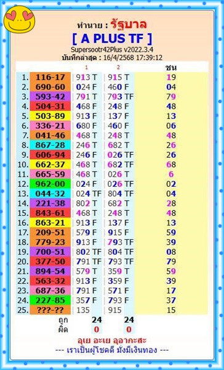This screenshot has width=224, height=370.
Task: Click the Supersootr42Plus version text
Action: 112,50
